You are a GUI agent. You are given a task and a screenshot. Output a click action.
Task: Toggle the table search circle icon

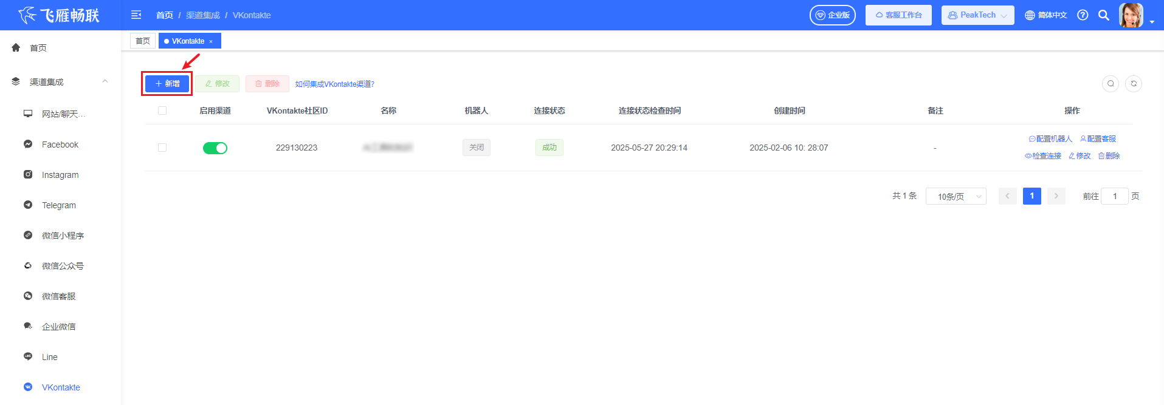point(1111,84)
